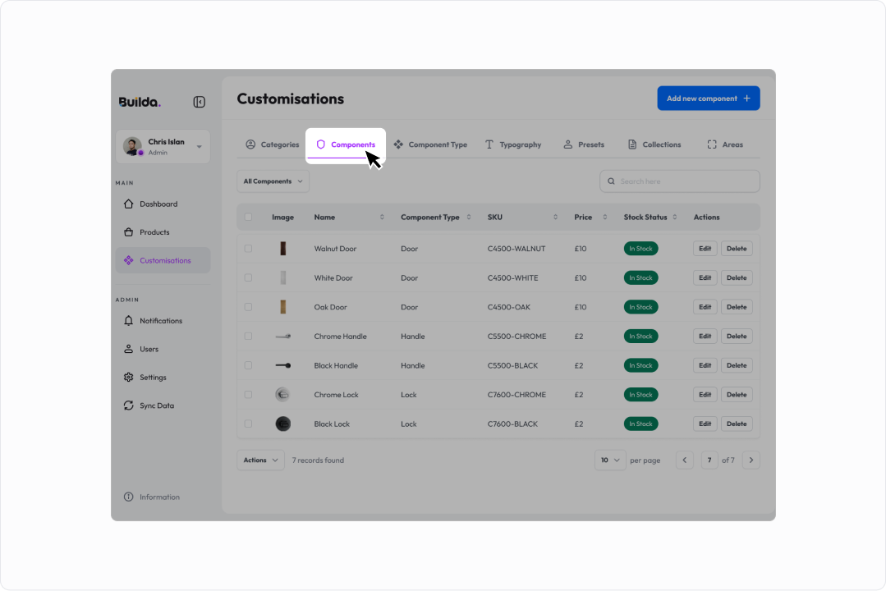Check the White Door row checkbox
886x591 pixels.
coord(249,278)
